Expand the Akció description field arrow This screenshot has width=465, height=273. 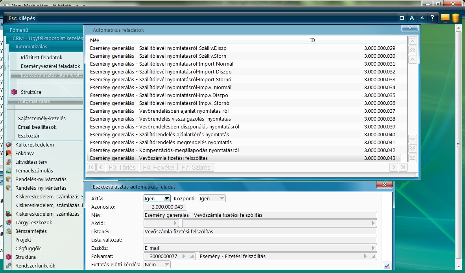pyautogui.click(x=373, y=223)
